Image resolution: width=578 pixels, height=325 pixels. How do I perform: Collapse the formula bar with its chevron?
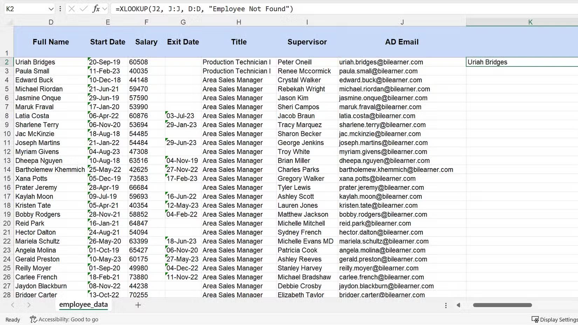click(x=105, y=9)
